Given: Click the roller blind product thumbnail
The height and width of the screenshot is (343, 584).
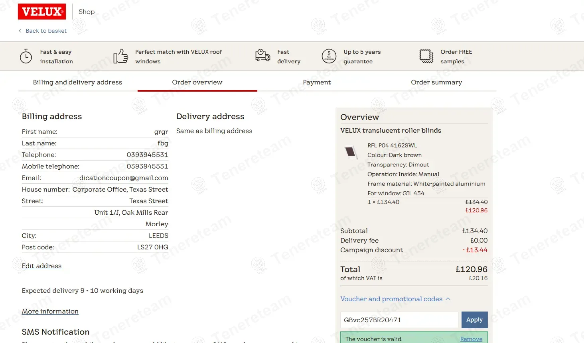Looking at the screenshot, I should 351,152.
